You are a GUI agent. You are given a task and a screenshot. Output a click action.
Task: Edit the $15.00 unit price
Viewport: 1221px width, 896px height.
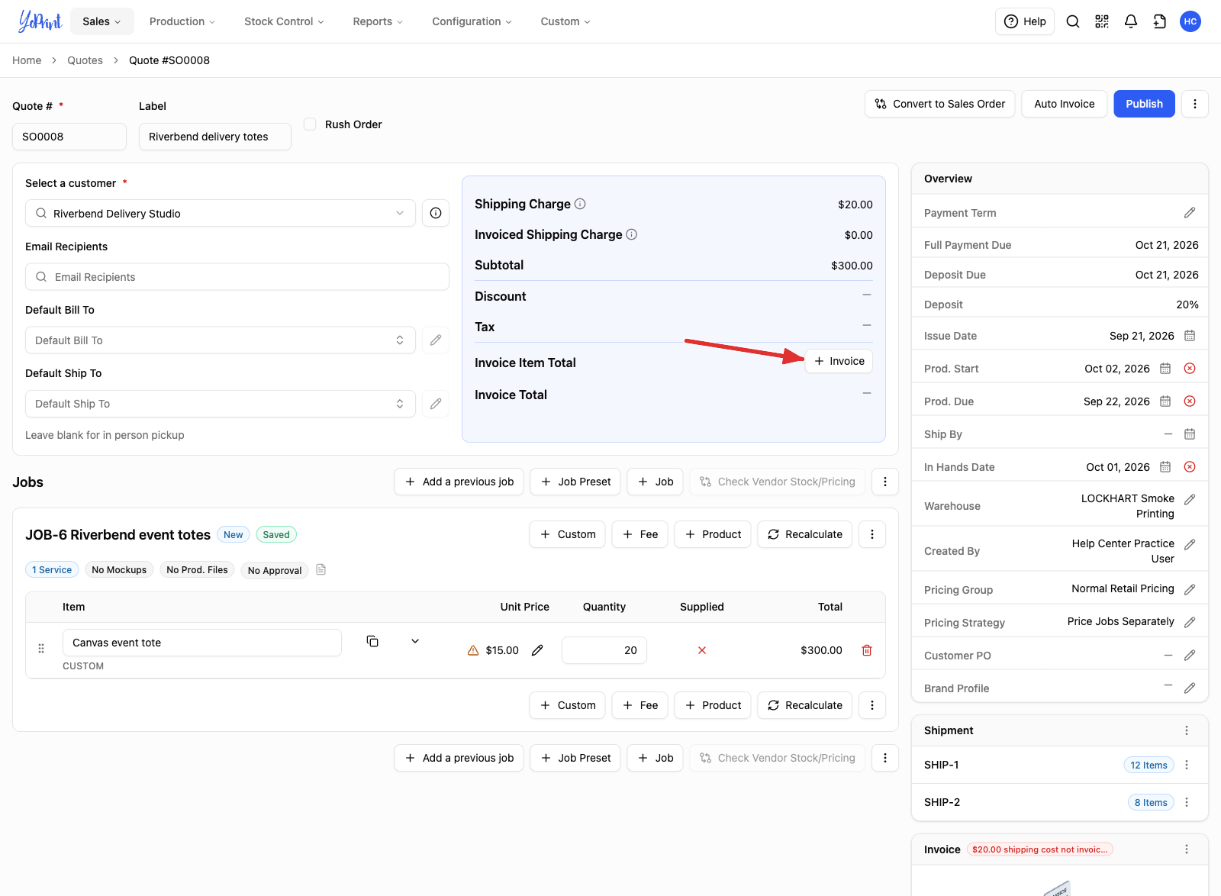click(537, 650)
